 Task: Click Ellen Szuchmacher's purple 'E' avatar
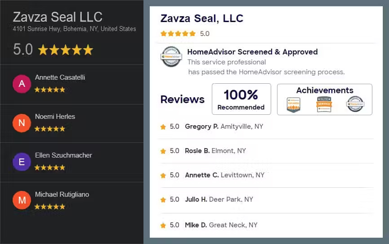pyautogui.click(x=22, y=162)
